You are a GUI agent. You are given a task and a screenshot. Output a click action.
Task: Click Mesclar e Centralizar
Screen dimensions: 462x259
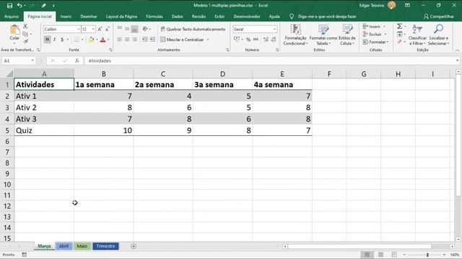pyautogui.click(x=182, y=40)
